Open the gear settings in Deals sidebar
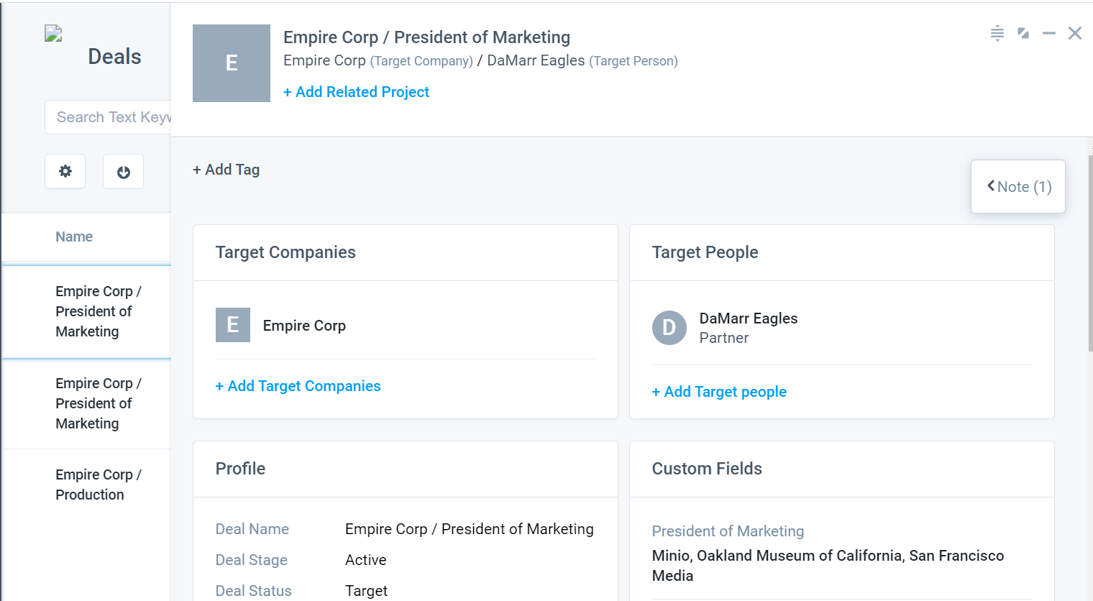Image resolution: width=1093 pixels, height=601 pixels. click(x=65, y=171)
